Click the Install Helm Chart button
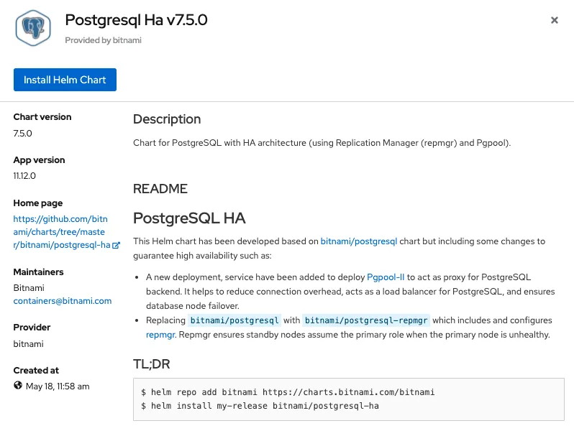 coord(65,80)
